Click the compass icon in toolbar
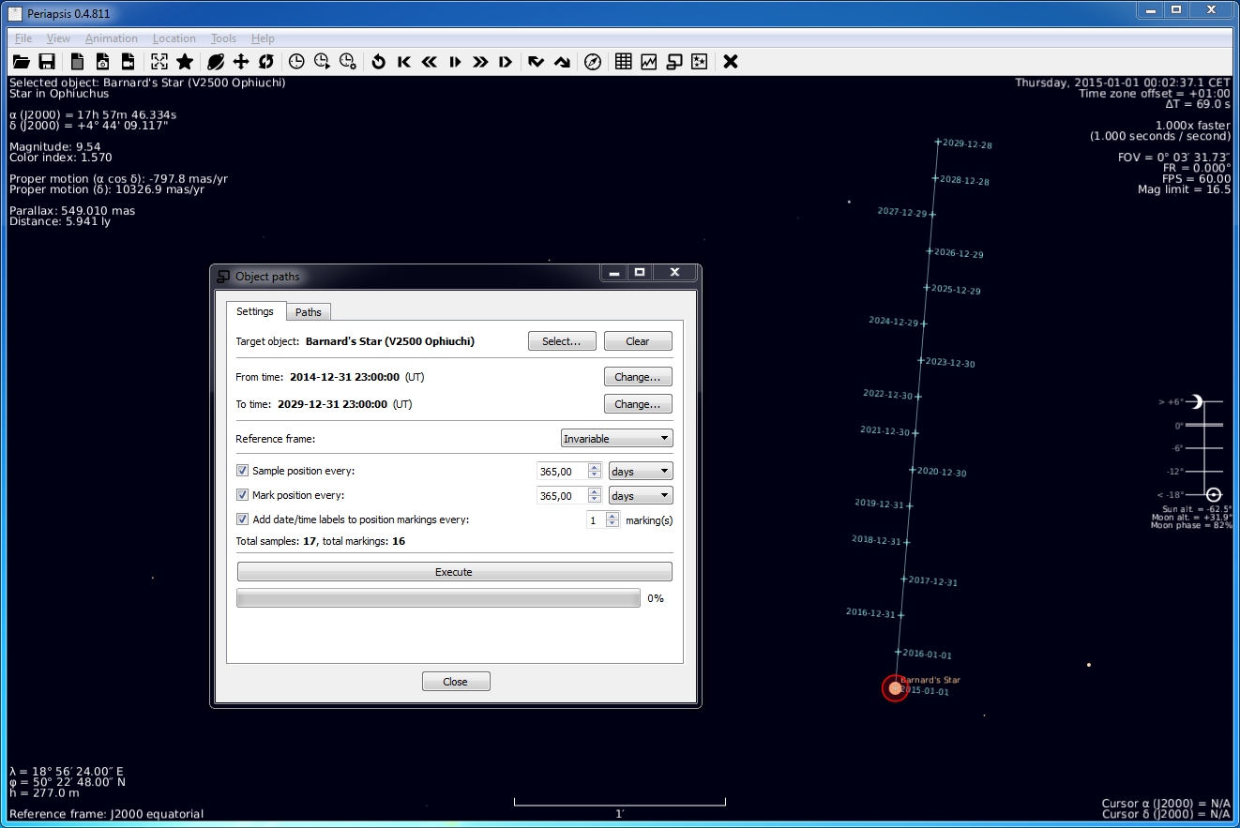Screen dimensions: 1240x828 point(593,62)
